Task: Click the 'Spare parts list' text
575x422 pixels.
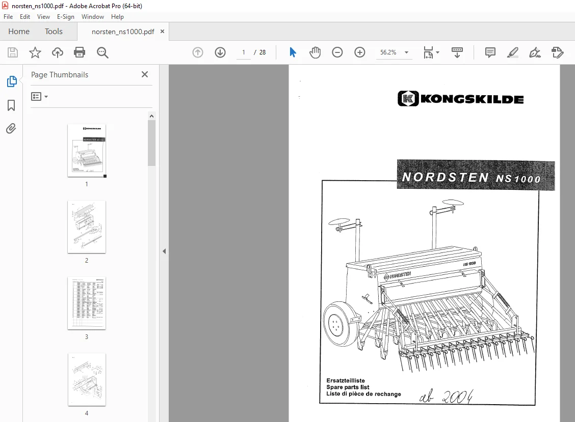Action: click(x=348, y=387)
